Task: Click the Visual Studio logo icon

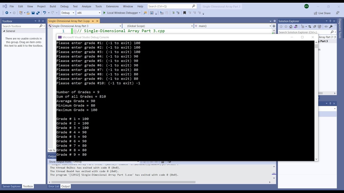Action: pyautogui.click(x=5, y=6)
